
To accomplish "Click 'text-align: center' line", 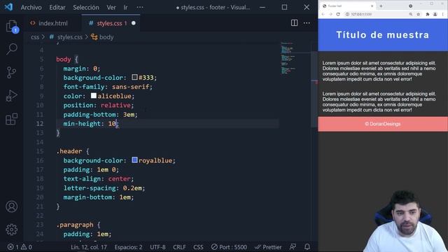I will [x=99, y=179].
